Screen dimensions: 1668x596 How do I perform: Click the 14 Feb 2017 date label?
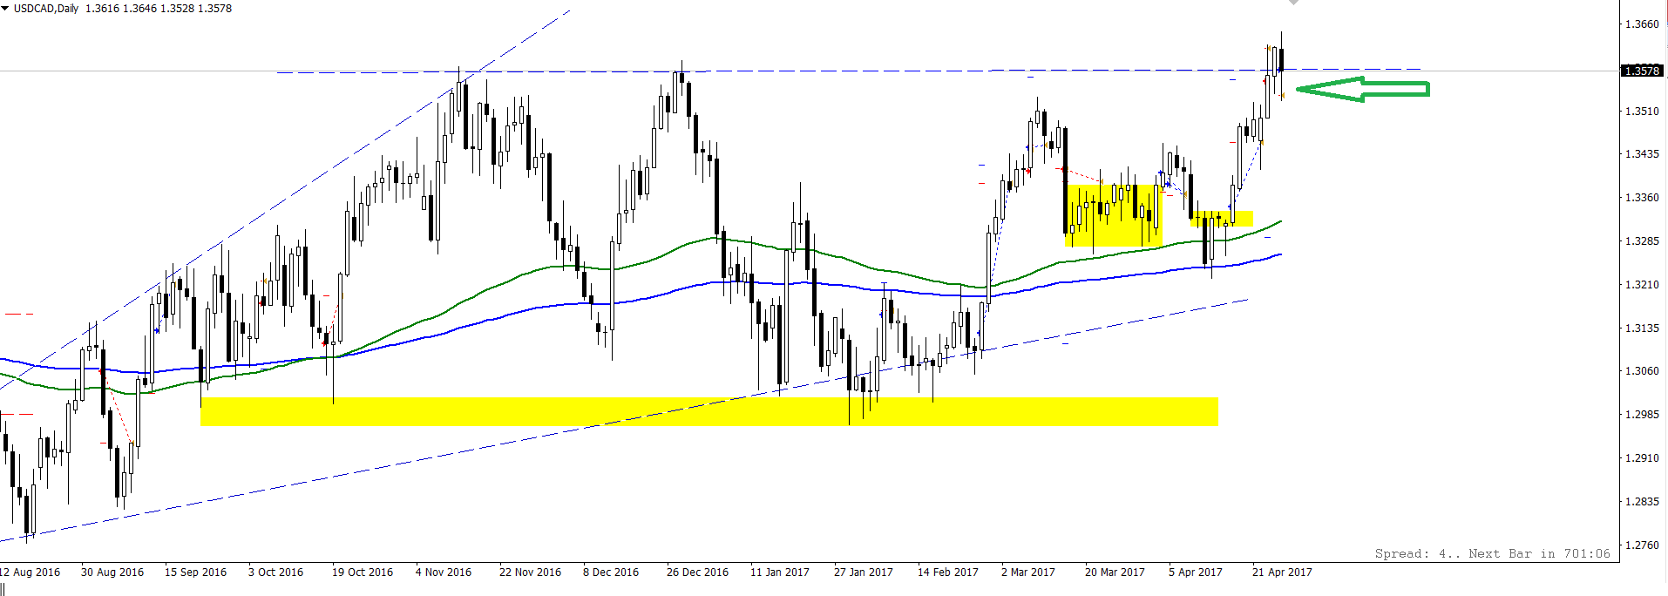tap(948, 572)
